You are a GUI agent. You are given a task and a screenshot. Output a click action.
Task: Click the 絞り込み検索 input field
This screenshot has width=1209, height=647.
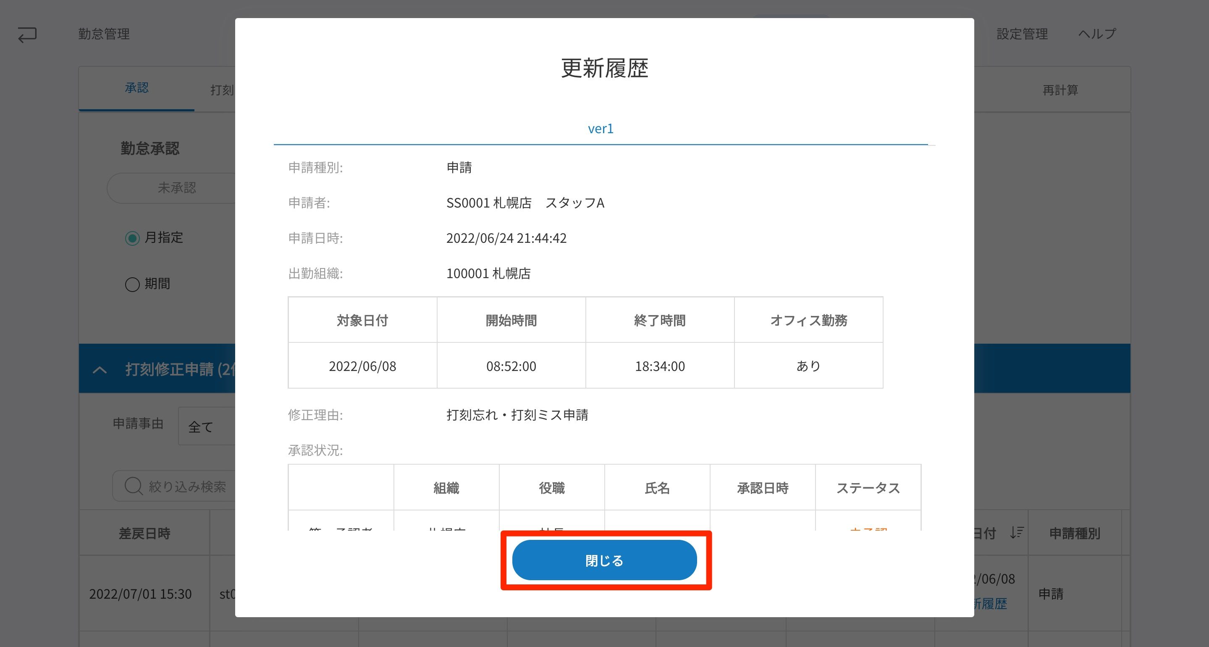click(x=188, y=487)
